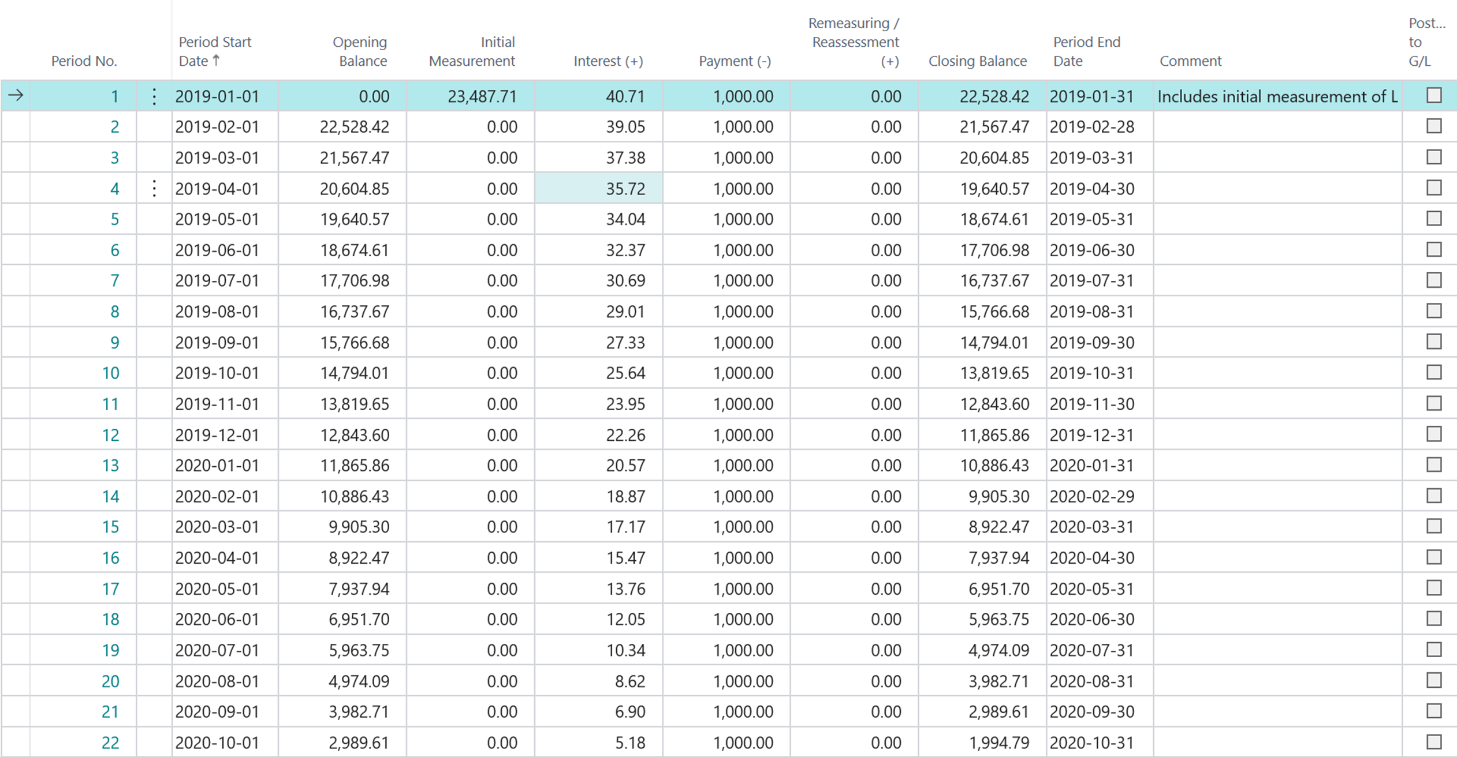Image resolution: width=1457 pixels, height=757 pixels.
Task: Click Opening Balance 15,766.68
Action: 355,342
